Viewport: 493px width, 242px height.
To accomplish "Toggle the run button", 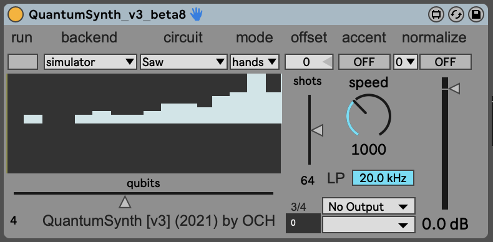I will [x=22, y=62].
